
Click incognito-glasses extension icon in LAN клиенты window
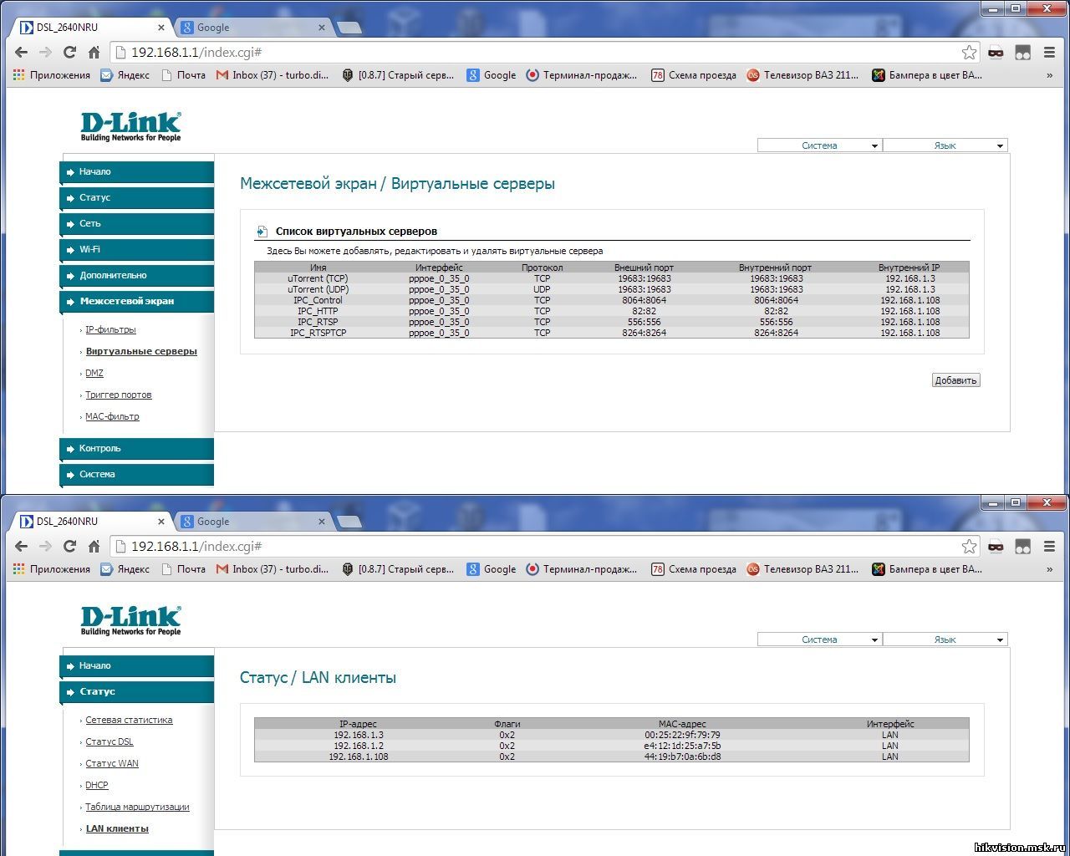point(996,547)
